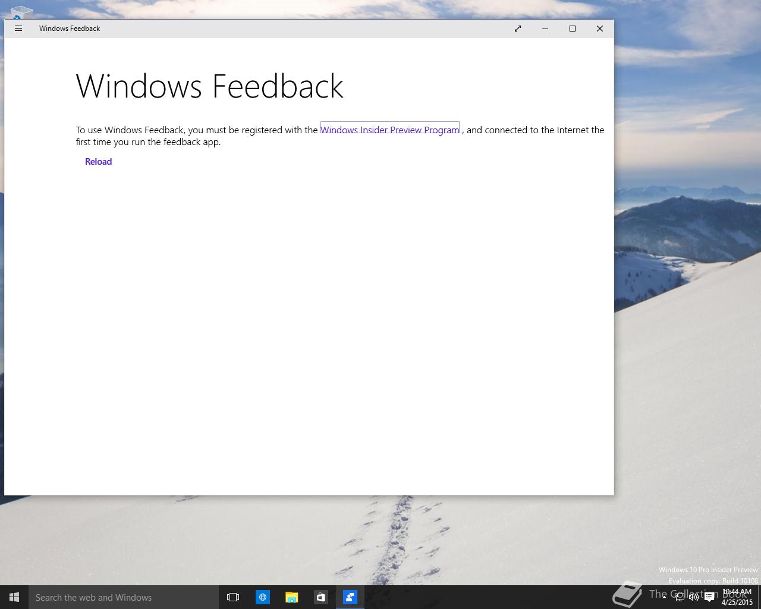Open the Windows Insider Preview Program link
Image resolution: width=761 pixels, height=609 pixels.
[390, 130]
